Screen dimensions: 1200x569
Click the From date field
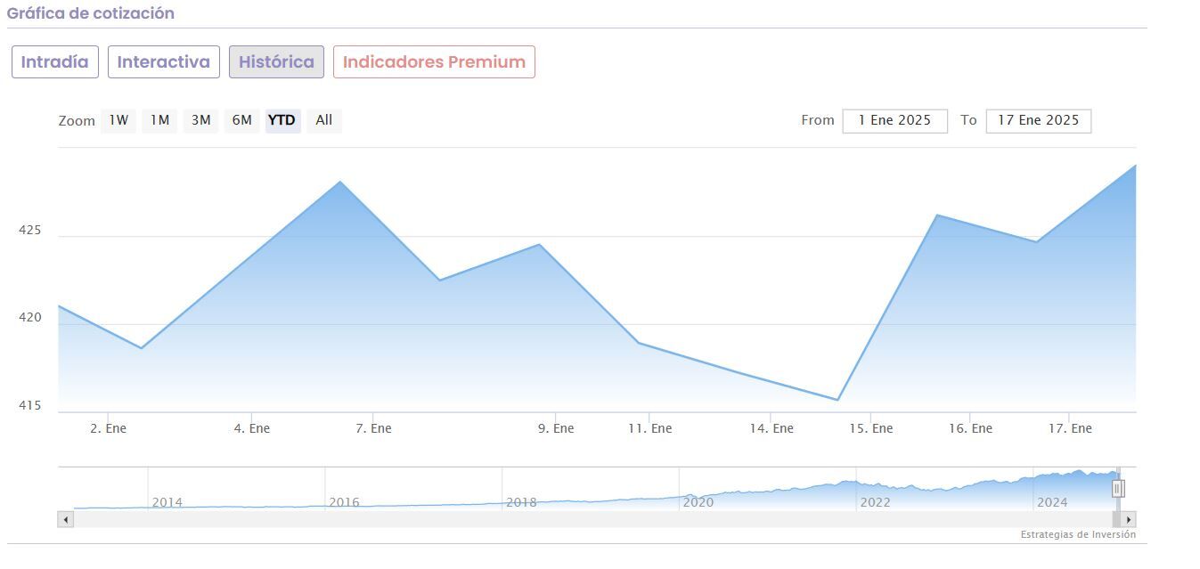pyautogui.click(x=894, y=120)
